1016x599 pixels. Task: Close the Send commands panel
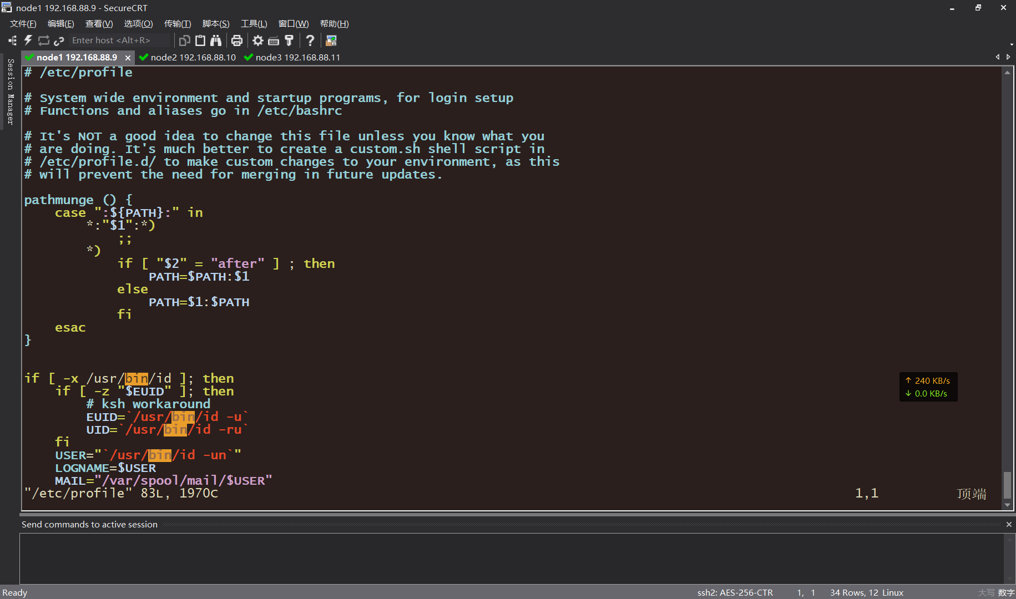pyautogui.click(x=1009, y=524)
